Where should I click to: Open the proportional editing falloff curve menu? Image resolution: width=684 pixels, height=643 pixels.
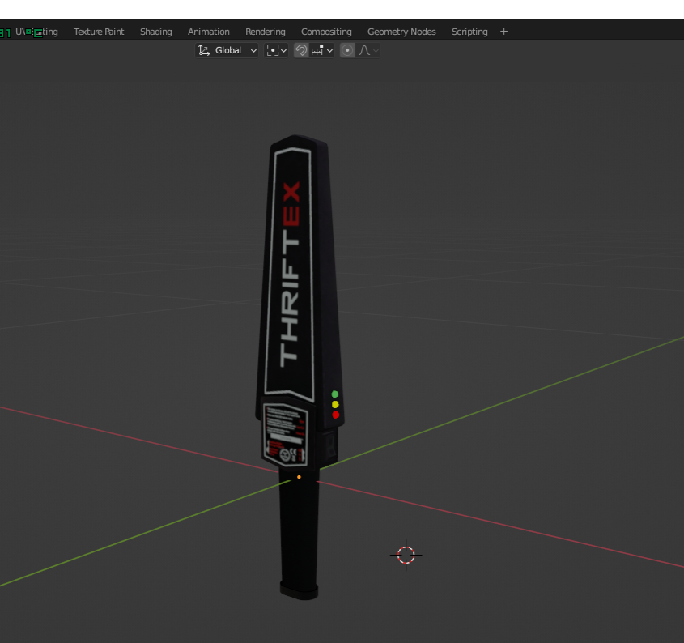pos(368,50)
